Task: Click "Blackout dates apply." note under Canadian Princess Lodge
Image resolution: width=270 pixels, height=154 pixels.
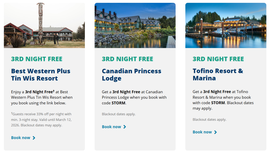Action: click(x=119, y=114)
